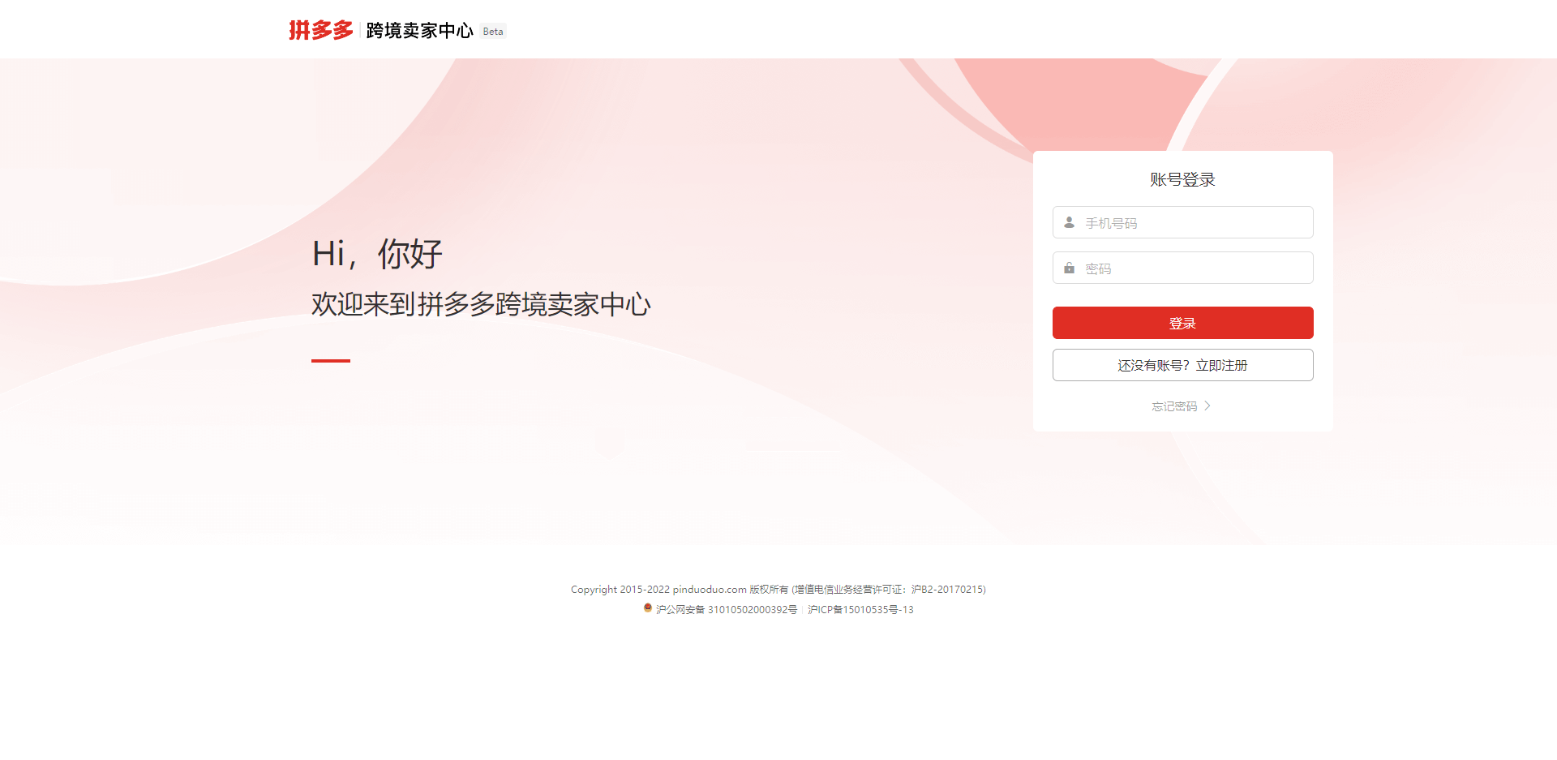
Task: Click the Hi，你好 greeting text
Action: coord(377,254)
